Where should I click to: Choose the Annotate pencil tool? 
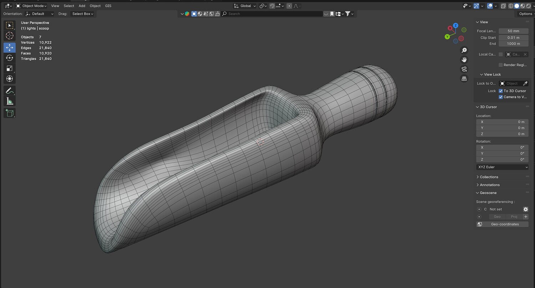[10, 91]
